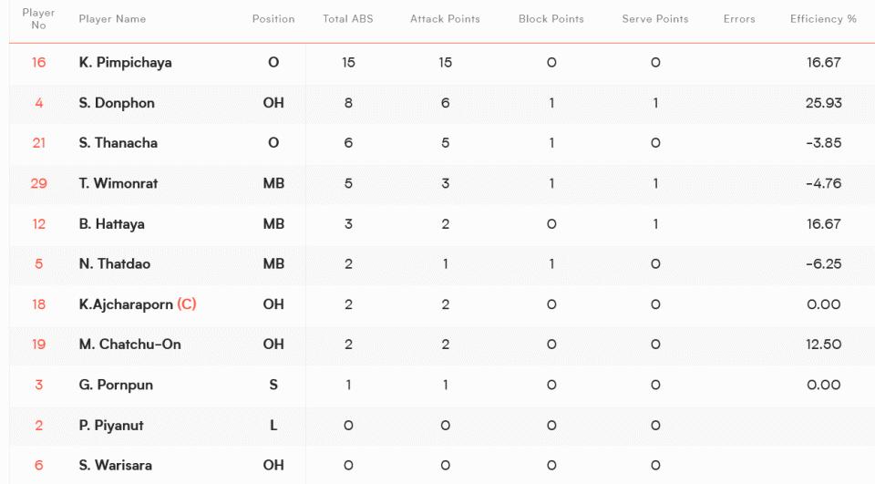Screen dimensions: 875x484
Task: Click the Block Points column header
Action: (x=551, y=19)
